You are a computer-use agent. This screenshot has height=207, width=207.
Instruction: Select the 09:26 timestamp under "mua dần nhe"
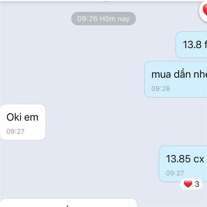[160, 88]
